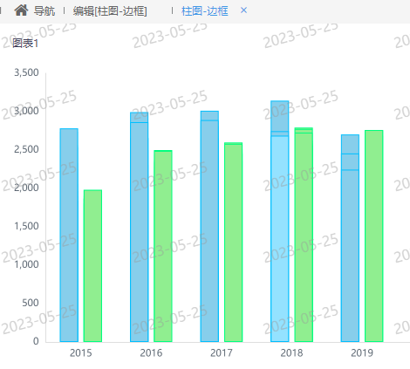
Task: Click the 2015 blue bar
Action: [69, 235]
